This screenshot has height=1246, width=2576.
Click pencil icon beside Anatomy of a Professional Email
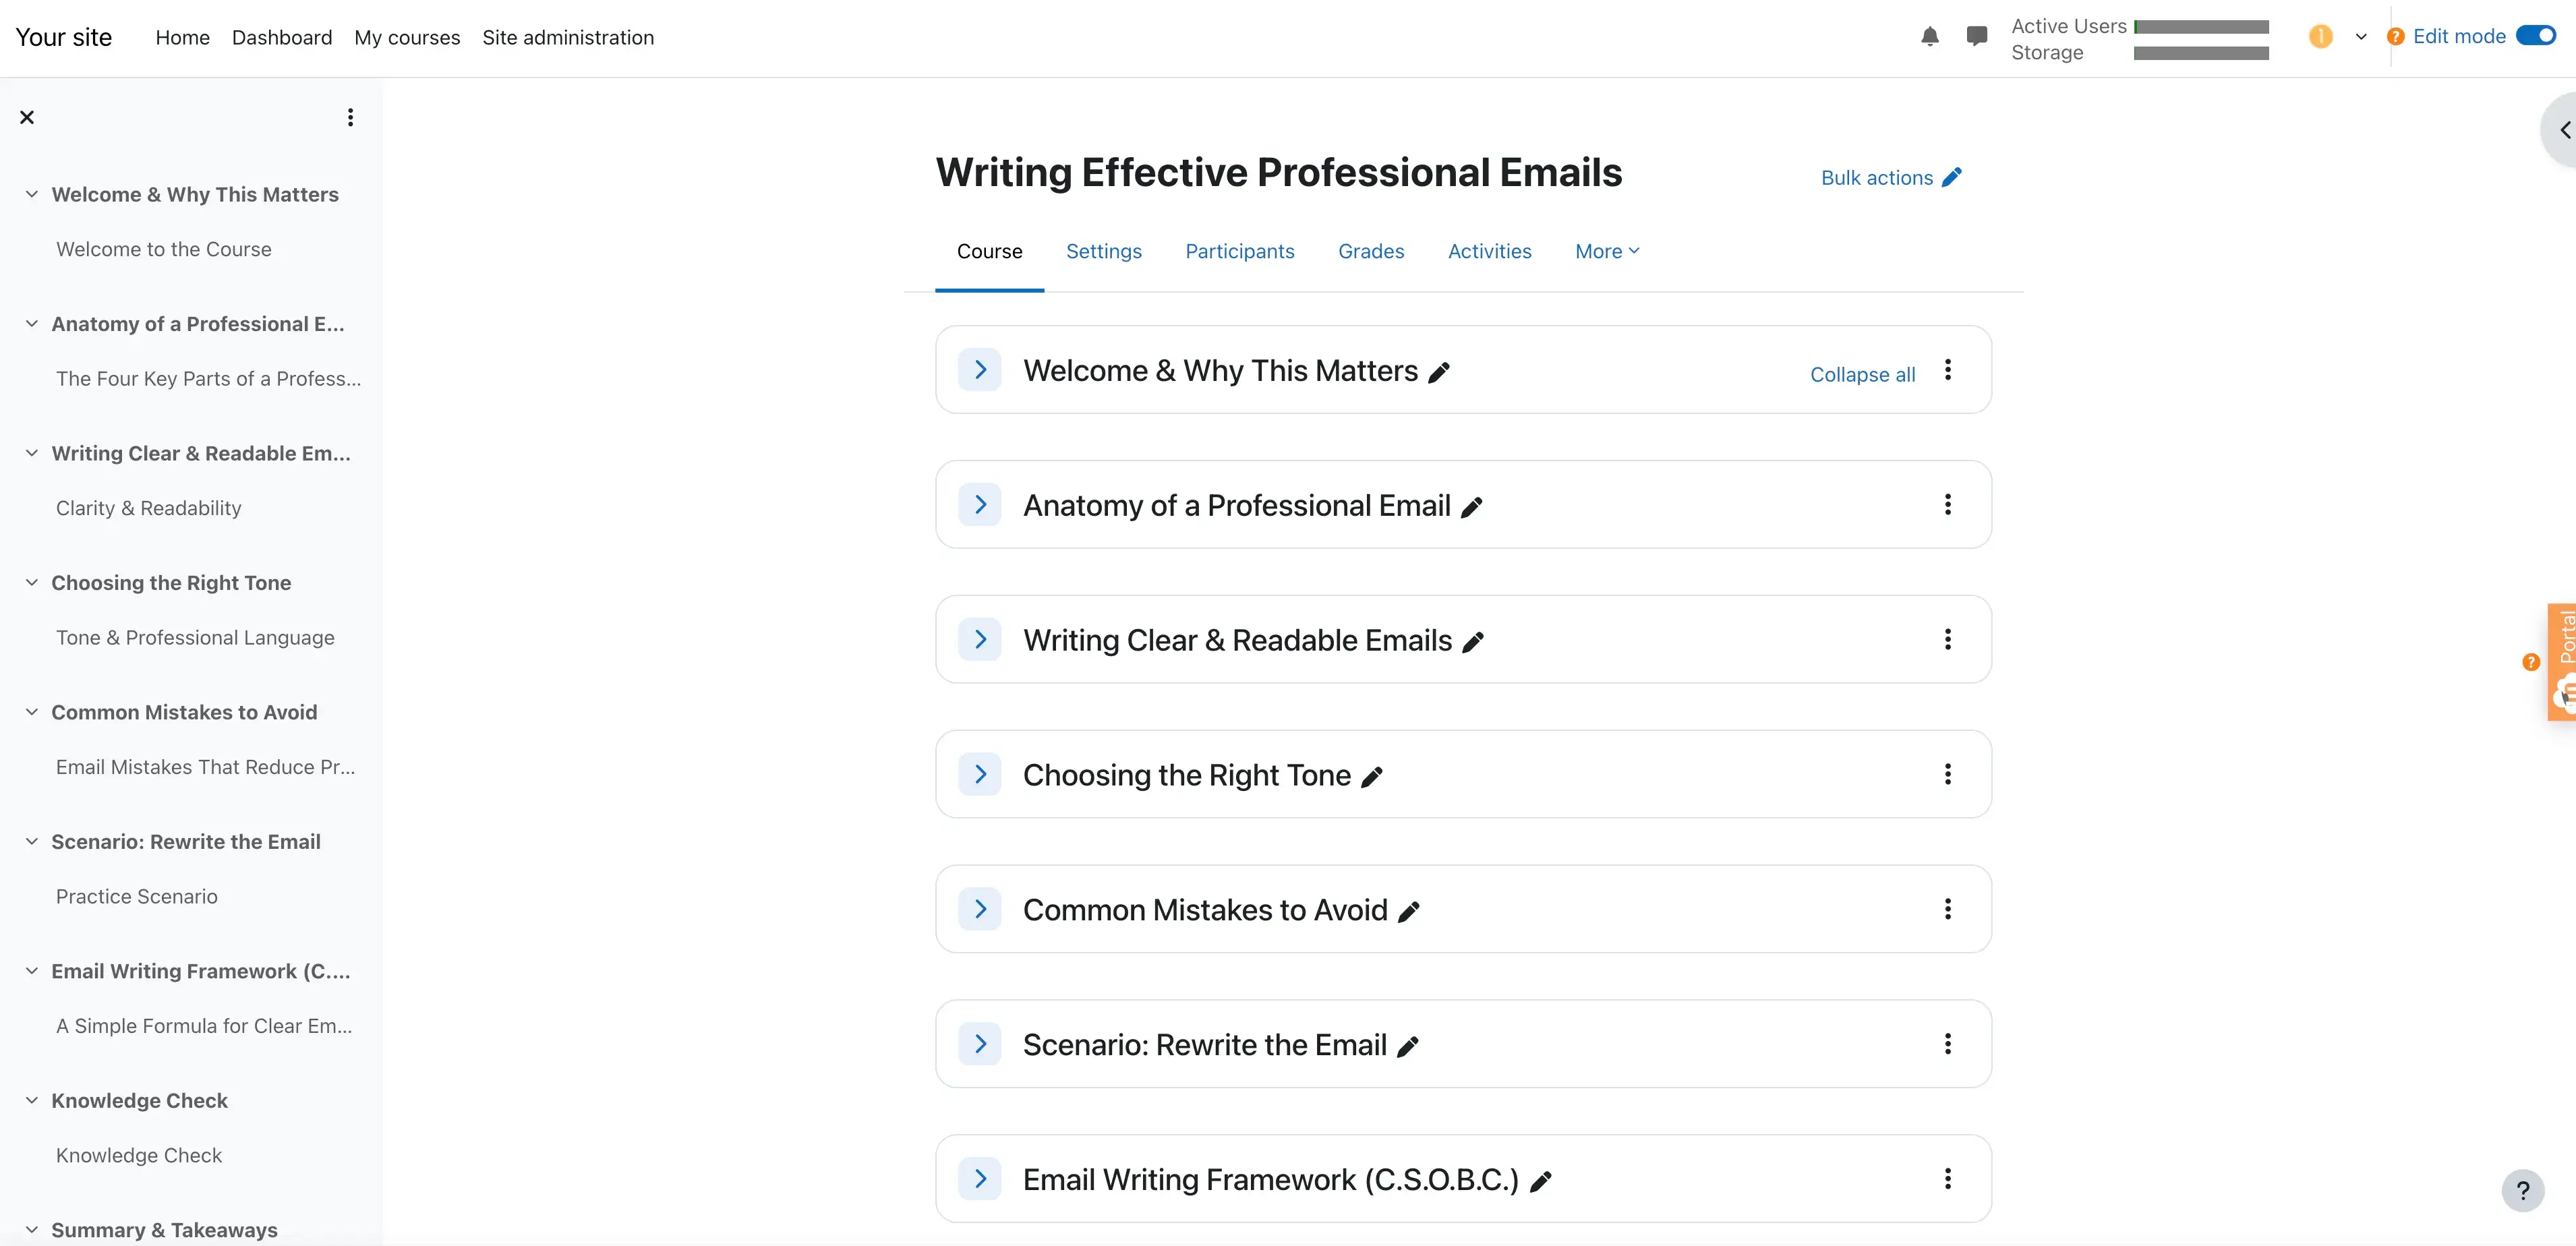pyautogui.click(x=1471, y=508)
